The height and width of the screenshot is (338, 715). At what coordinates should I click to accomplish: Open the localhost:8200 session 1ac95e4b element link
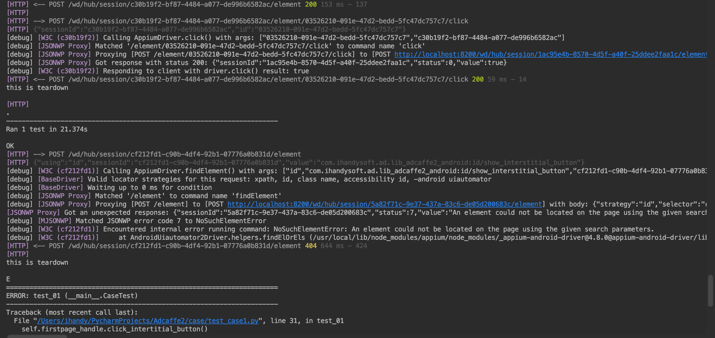551,54
